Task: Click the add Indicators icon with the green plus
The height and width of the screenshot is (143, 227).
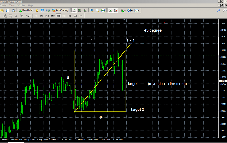Action: coord(122,11)
